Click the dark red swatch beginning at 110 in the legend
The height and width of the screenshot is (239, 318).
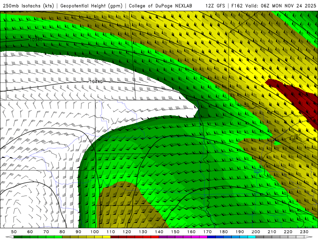(x=114, y=237)
